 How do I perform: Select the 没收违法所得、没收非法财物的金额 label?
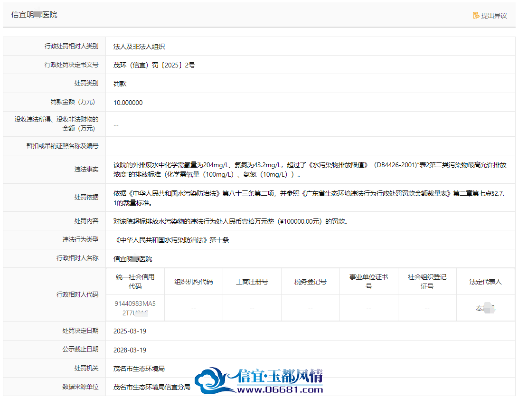point(57,124)
